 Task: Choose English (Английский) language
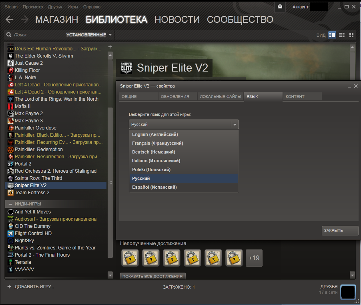[184, 134]
